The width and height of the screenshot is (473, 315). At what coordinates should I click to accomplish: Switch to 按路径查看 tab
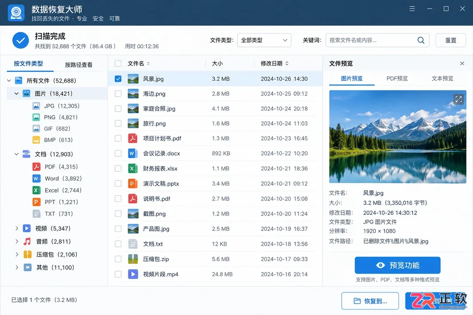tap(79, 64)
